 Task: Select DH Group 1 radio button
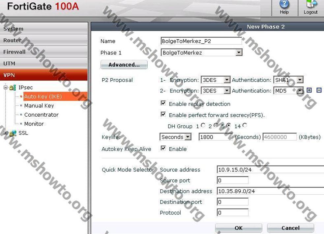pyautogui.click(x=203, y=125)
